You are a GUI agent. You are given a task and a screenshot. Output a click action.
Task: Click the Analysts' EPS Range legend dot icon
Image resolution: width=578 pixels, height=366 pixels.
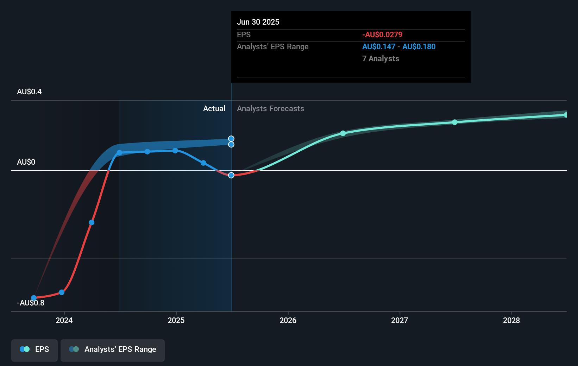pyautogui.click(x=73, y=349)
